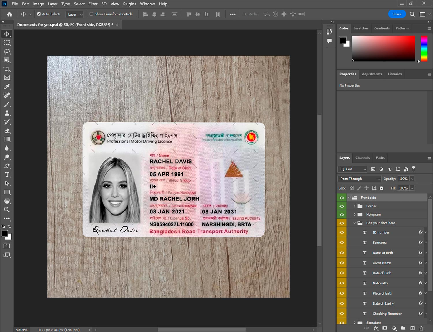Hide the Hologram group layer
The width and height of the screenshot is (433, 332).
pos(342,215)
